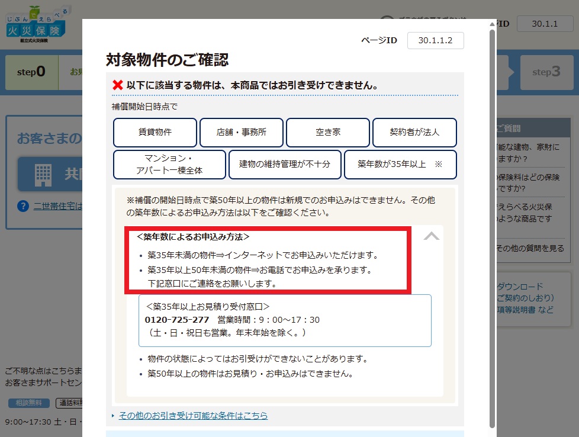Screen dimensions: 579x437
Task: Collapse the 築年数によるお申込み方法 section chevron
Action: click(431, 236)
